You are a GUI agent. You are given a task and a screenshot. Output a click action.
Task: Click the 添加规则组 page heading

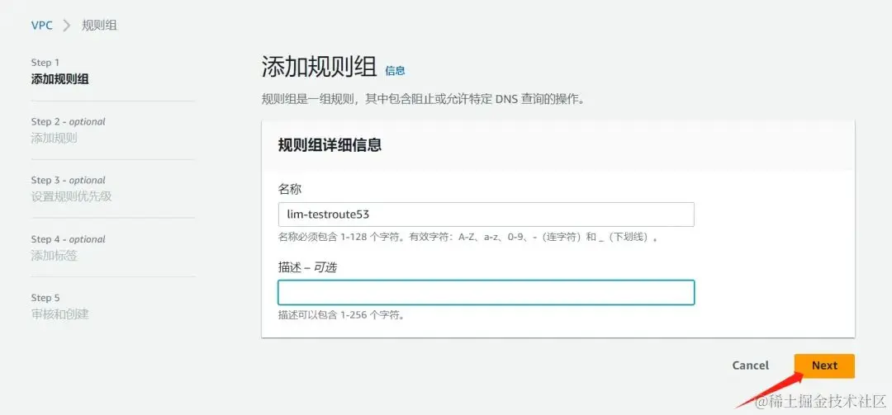pos(319,67)
